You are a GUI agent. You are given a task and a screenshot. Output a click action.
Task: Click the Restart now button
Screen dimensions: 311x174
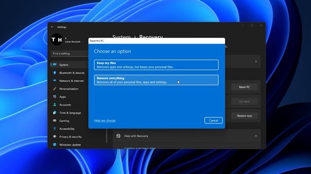coord(244,116)
